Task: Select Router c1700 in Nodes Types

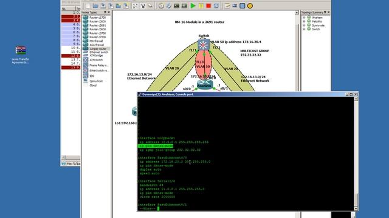Action: 96,18
